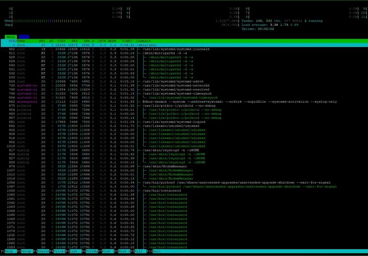
Task: Click the 1.21G/7.66G memory value
Action: (x=226, y=21)
